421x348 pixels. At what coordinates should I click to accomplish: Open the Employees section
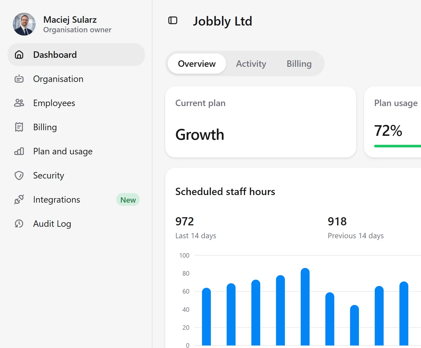76,103
